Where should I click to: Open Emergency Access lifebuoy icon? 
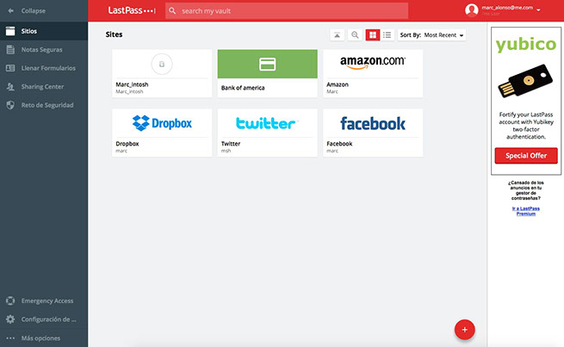(11, 301)
